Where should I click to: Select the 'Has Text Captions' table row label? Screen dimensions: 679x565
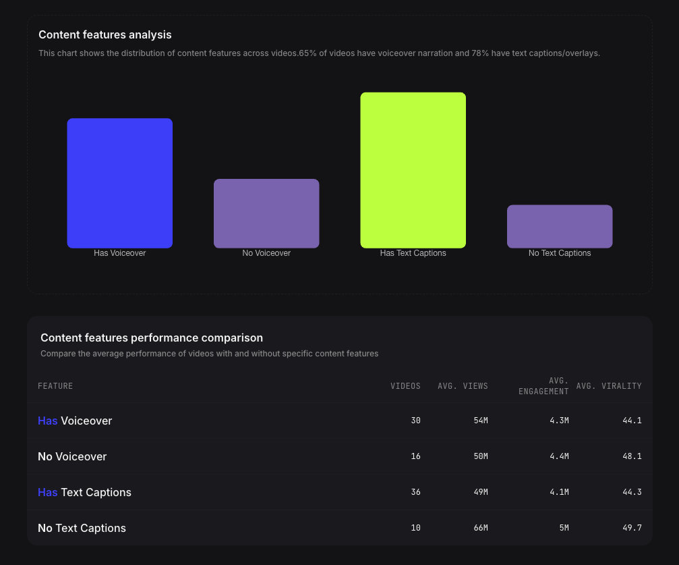(x=84, y=492)
